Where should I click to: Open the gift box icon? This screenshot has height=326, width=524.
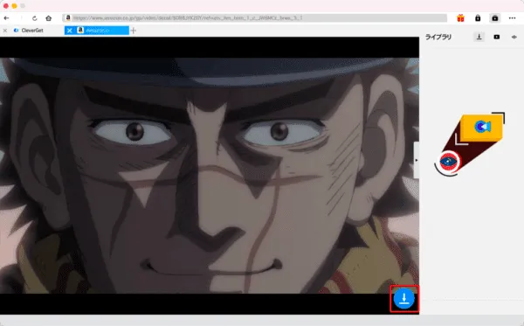[x=460, y=18]
